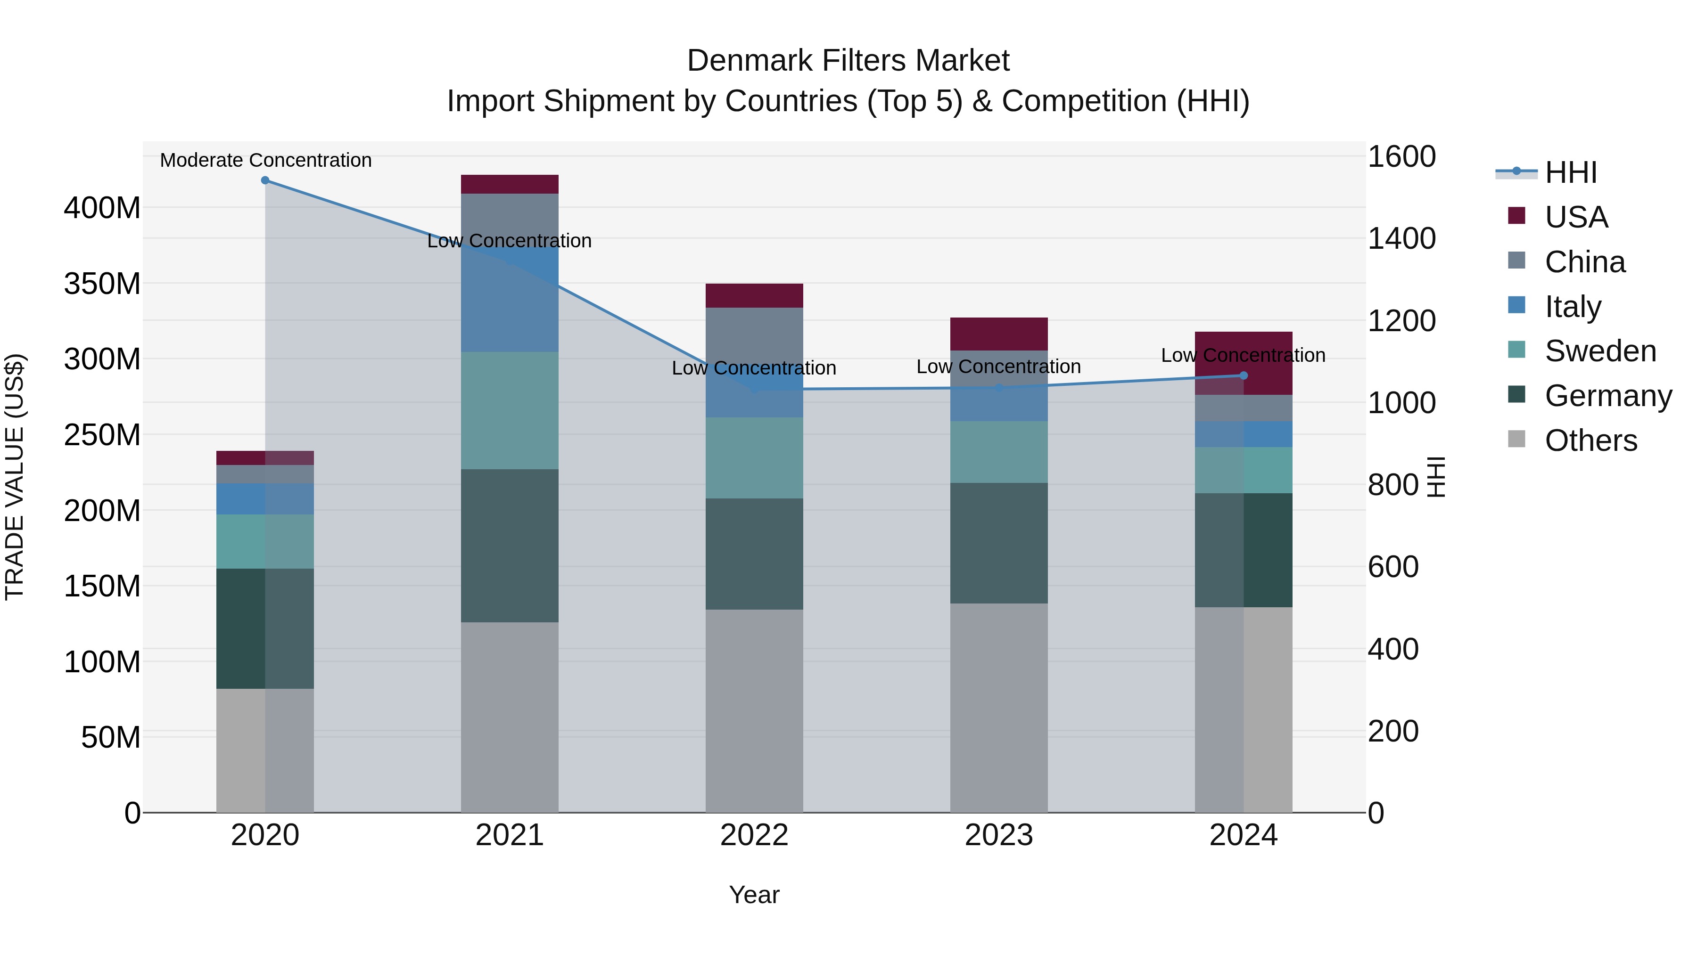Toggle USA series legend entry
1697x954 pixels.
1558,217
